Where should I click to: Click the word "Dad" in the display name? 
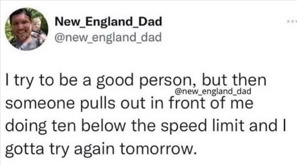point(148,22)
